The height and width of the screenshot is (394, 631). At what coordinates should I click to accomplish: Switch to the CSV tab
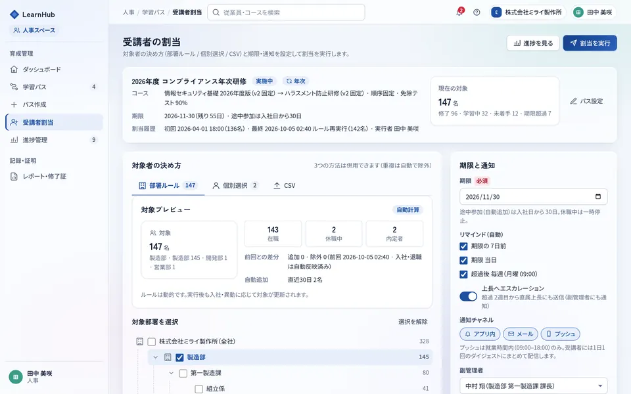click(x=285, y=185)
